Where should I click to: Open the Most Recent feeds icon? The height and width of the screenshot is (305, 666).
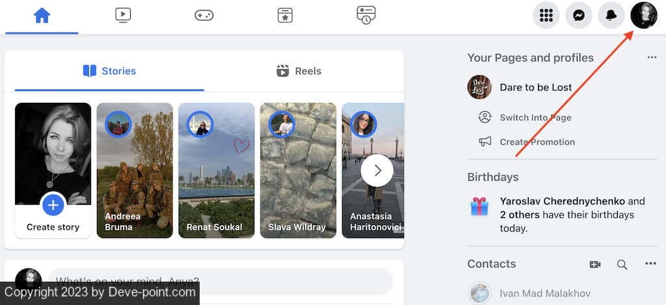tap(366, 16)
